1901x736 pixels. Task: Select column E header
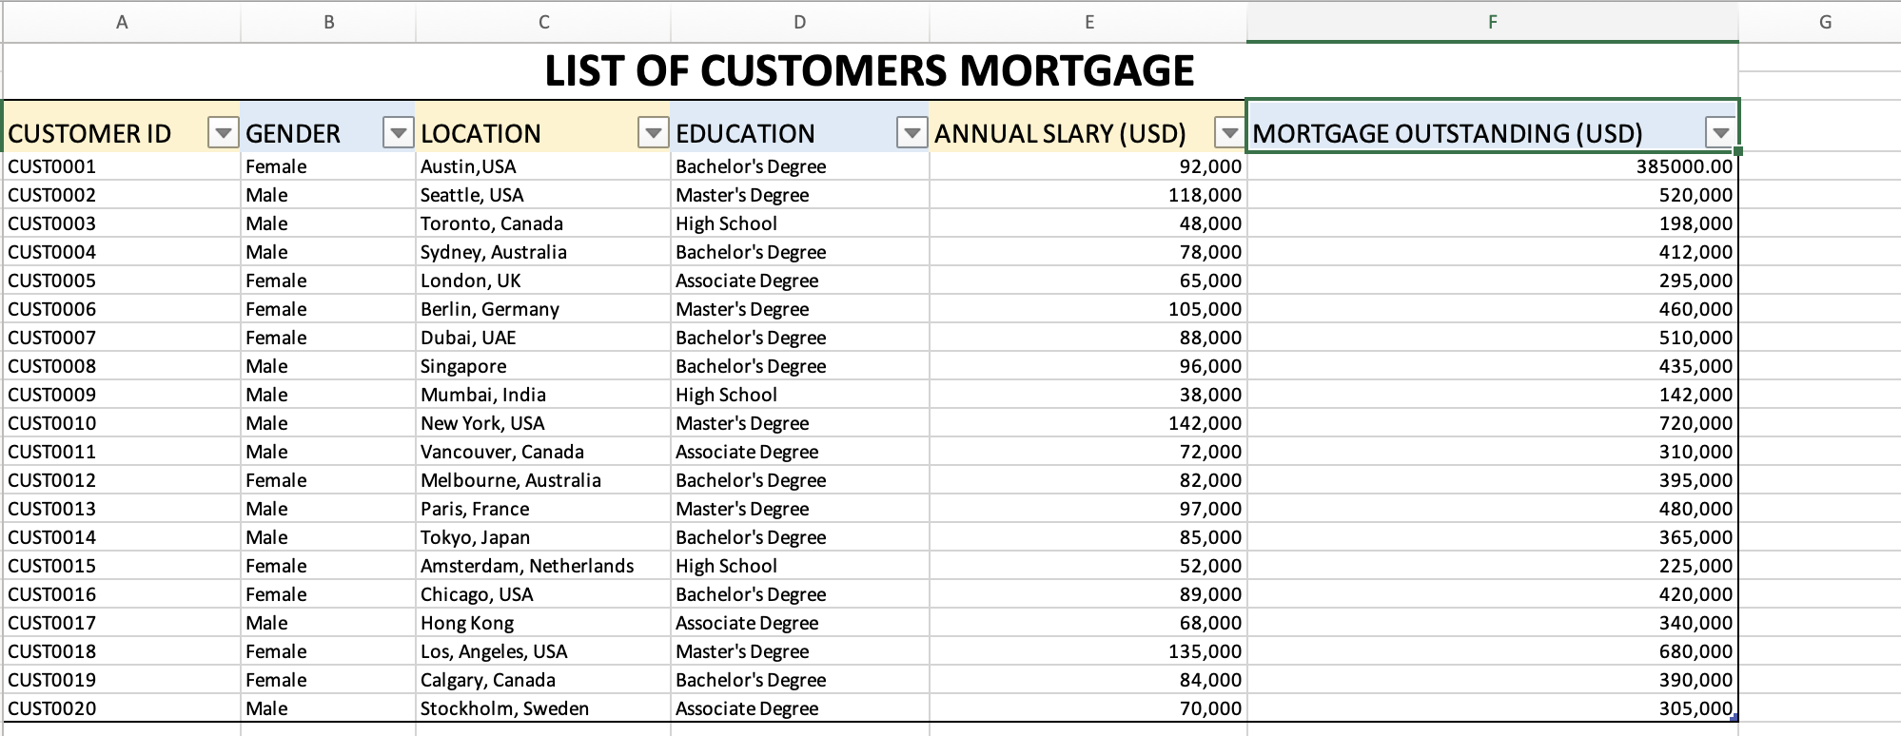coord(1088,22)
